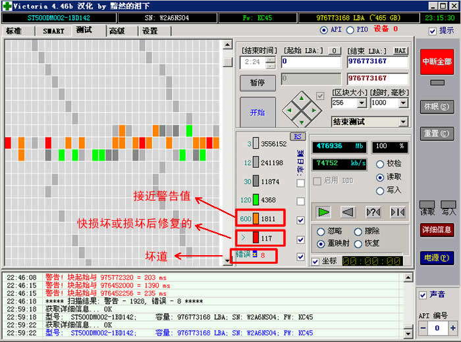Click the down arrow of the navigation diamond
461x342 pixels.
coord(302,122)
